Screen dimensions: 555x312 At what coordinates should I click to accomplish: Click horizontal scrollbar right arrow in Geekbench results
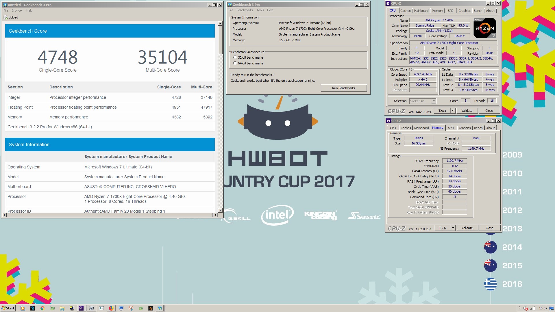pos(215,215)
